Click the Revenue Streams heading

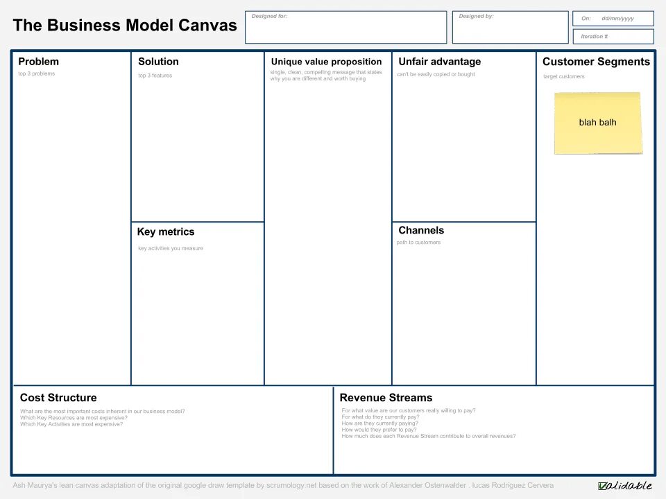pos(386,398)
